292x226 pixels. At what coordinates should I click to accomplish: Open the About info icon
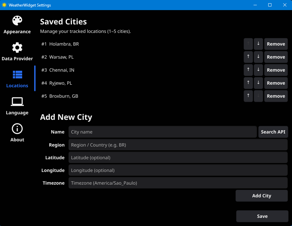17,129
